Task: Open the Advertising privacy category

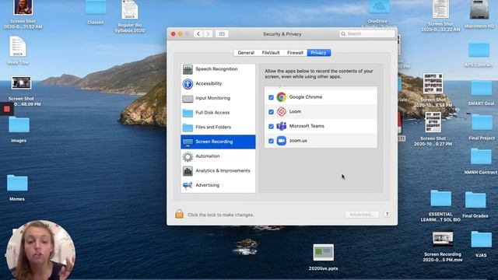Action: click(x=218, y=185)
